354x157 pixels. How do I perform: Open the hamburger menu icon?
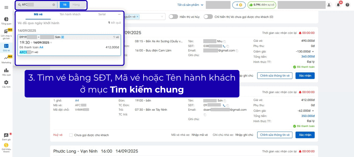point(6,8)
